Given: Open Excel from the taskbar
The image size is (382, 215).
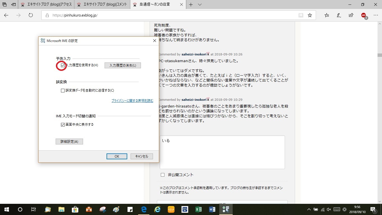Looking at the screenshot, I should click(x=199, y=209).
